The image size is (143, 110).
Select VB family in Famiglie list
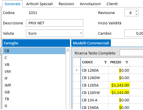pos(34,65)
